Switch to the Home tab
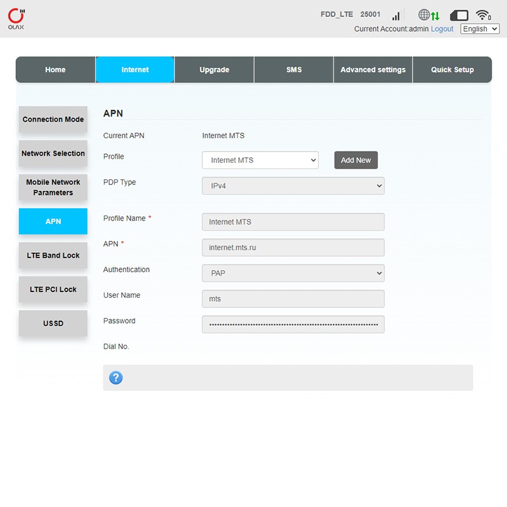Image resolution: width=507 pixels, height=507 pixels. coord(56,70)
